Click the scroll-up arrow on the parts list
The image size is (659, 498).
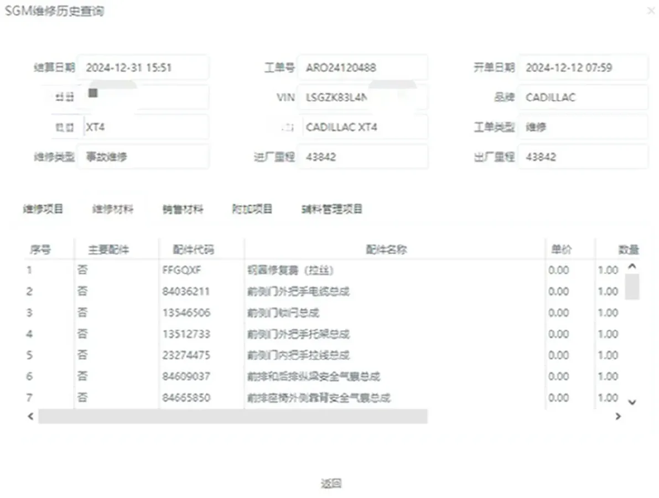point(631,267)
